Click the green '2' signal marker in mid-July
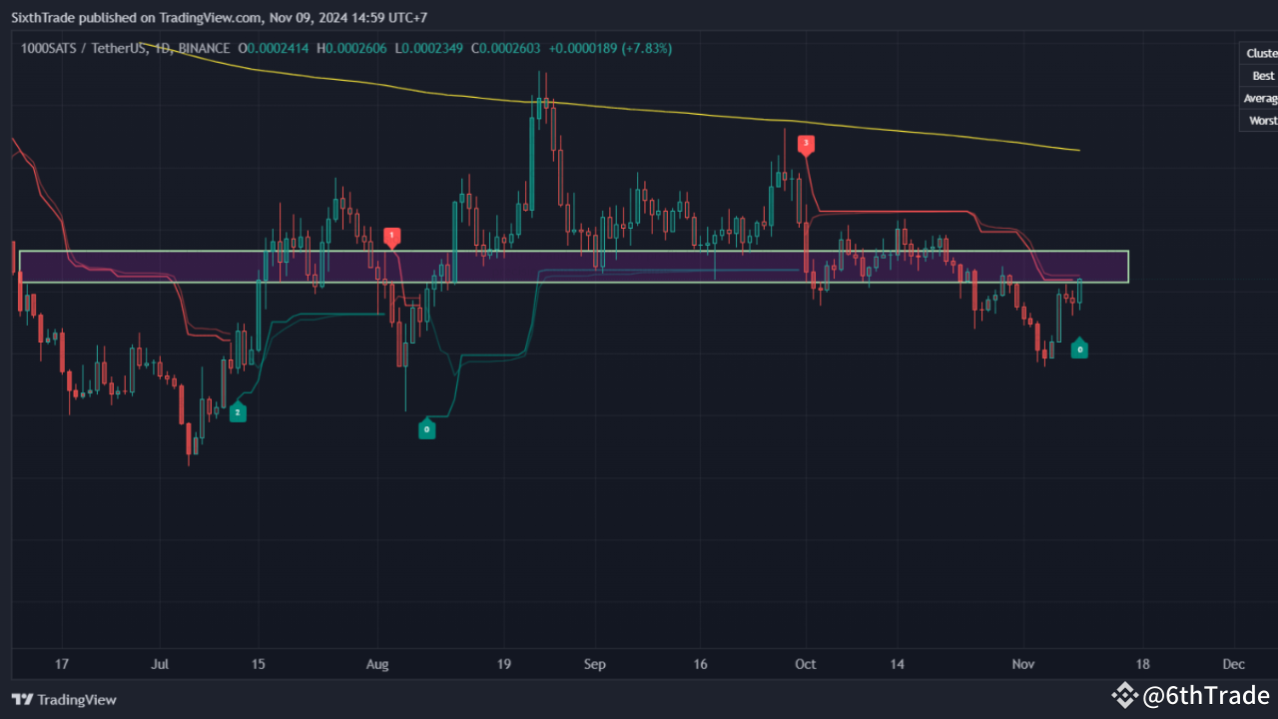This screenshot has height=719, width=1278. (238, 411)
